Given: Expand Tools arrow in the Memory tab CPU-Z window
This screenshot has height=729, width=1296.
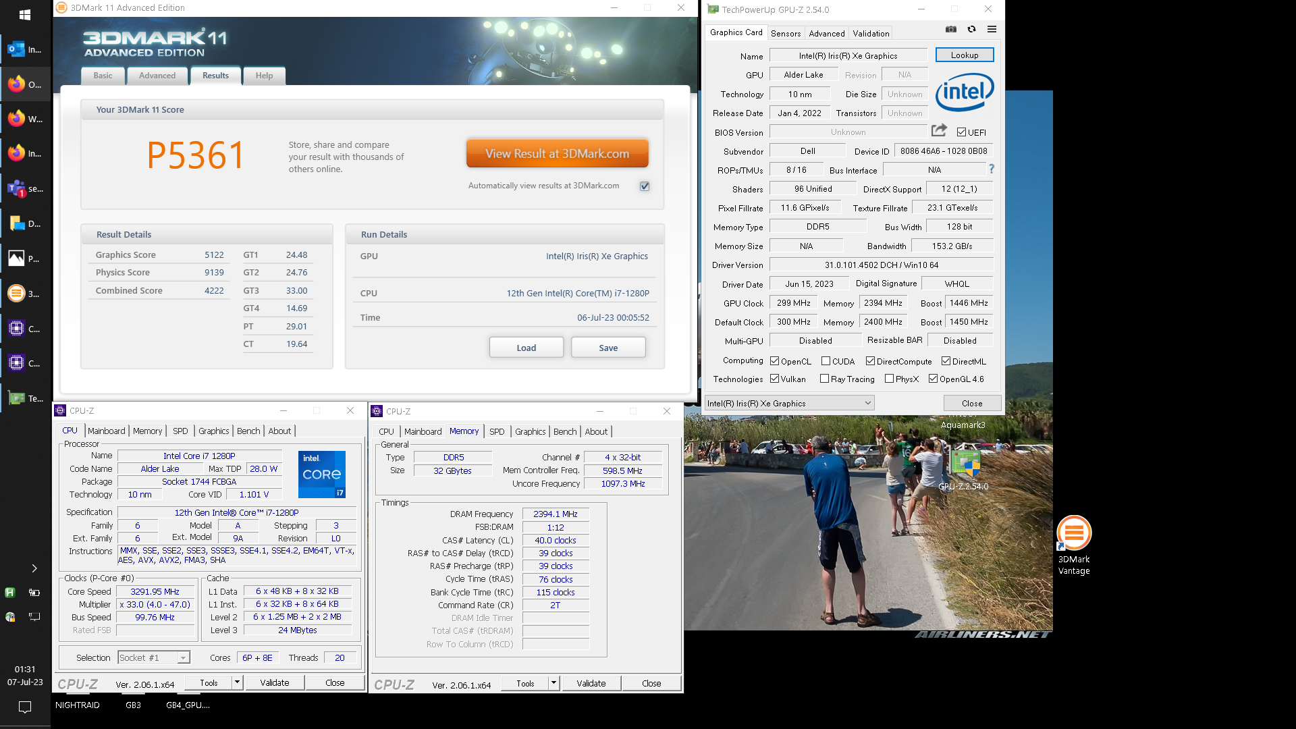Looking at the screenshot, I should (x=553, y=683).
